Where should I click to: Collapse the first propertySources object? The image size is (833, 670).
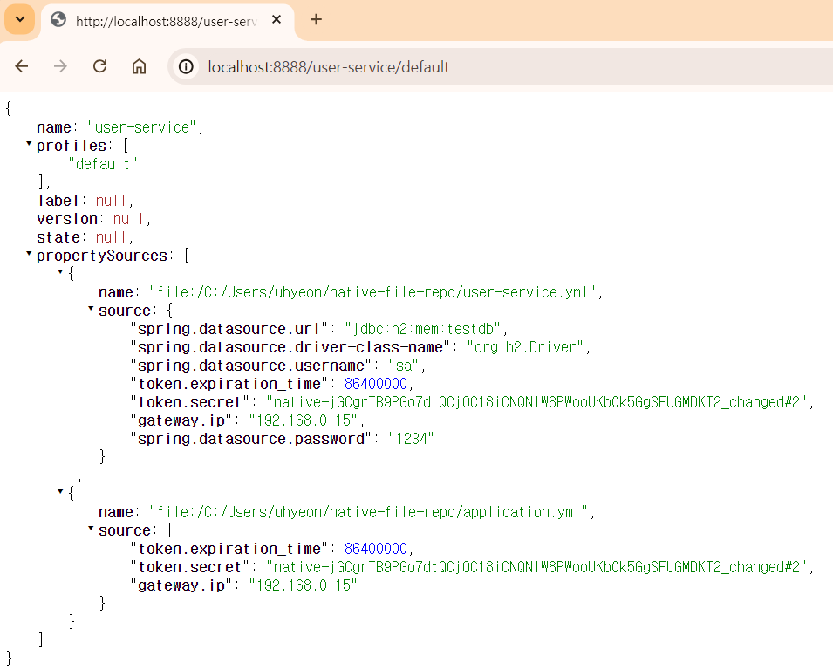[60, 271]
